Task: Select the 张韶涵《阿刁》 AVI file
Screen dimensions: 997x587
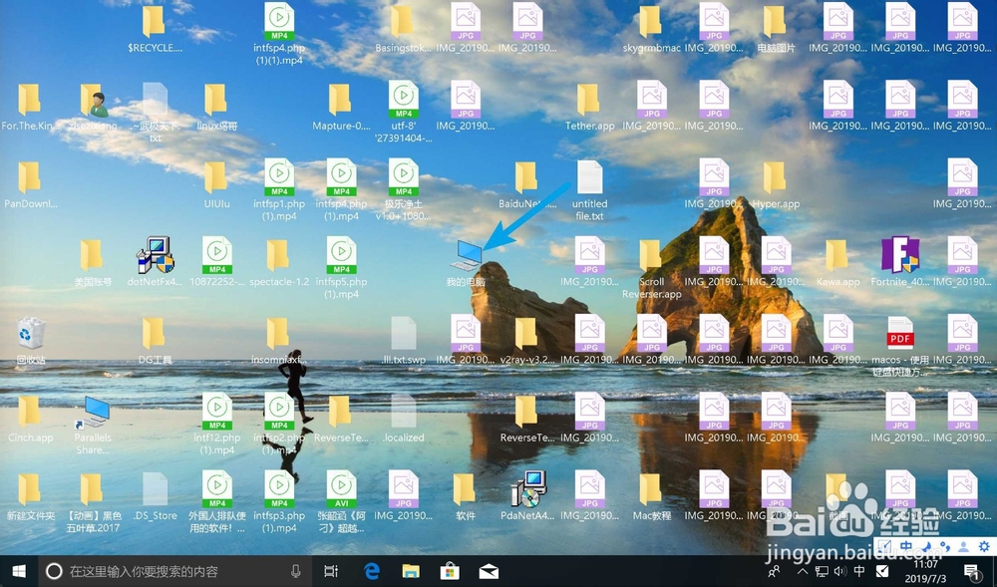Action: point(341,502)
